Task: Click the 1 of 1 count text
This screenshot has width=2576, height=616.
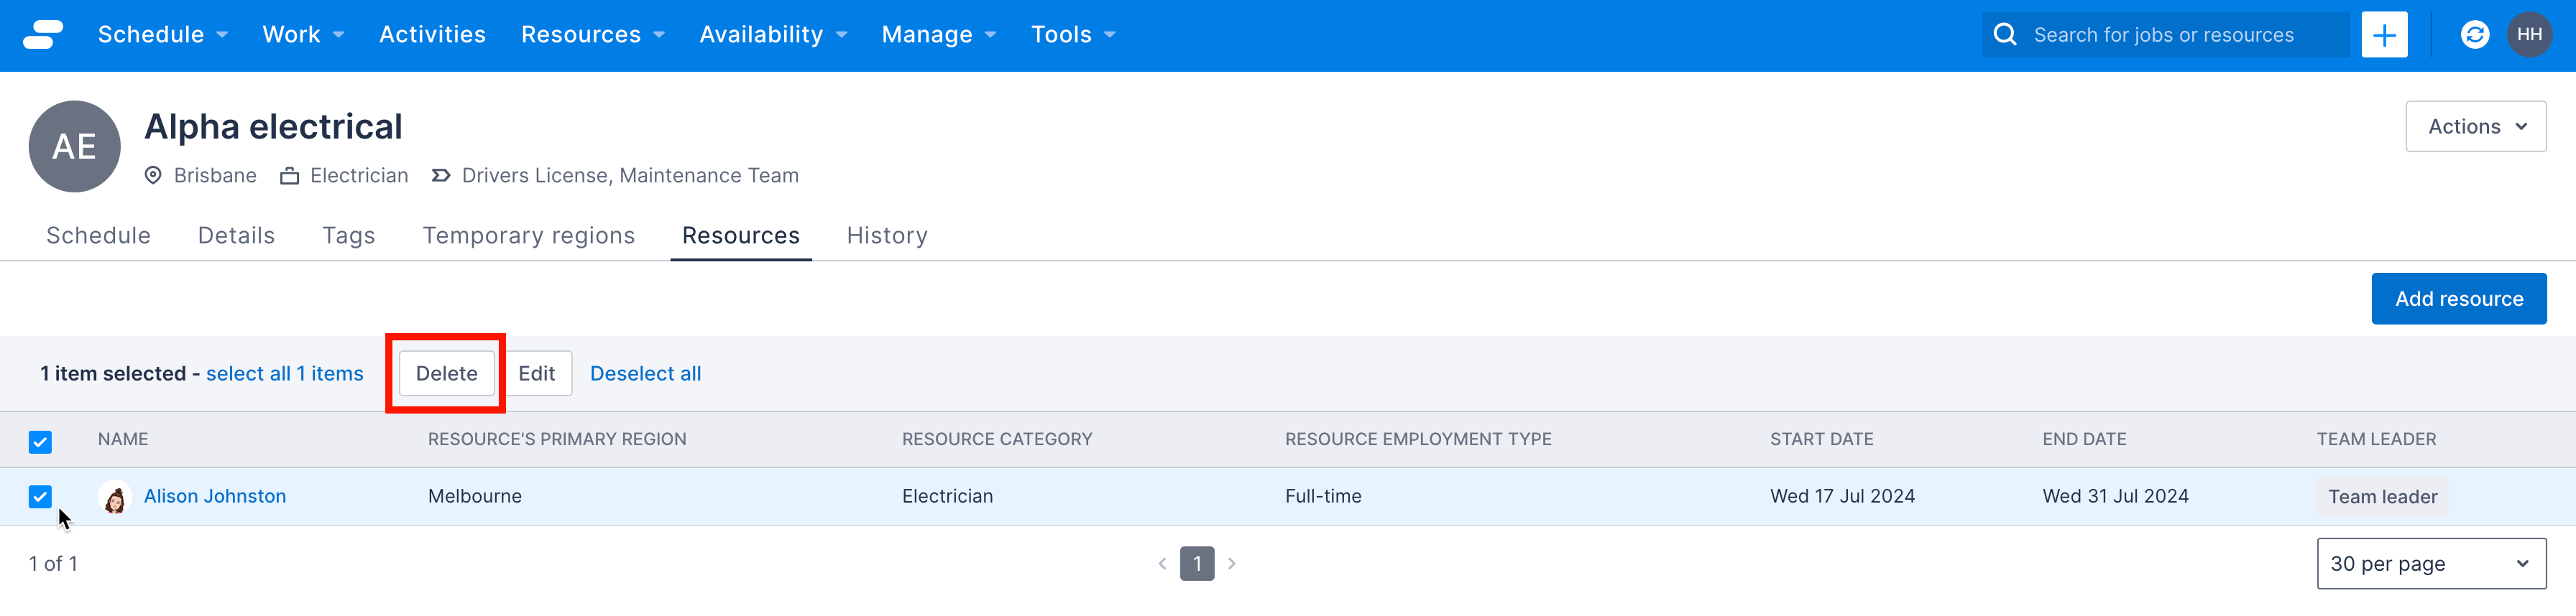Action: pyautogui.click(x=53, y=564)
